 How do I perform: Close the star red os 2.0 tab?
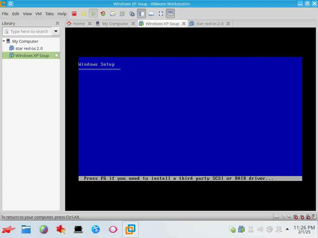(x=228, y=24)
